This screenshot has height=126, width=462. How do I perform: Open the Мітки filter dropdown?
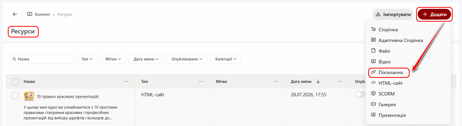(x=113, y=59)
